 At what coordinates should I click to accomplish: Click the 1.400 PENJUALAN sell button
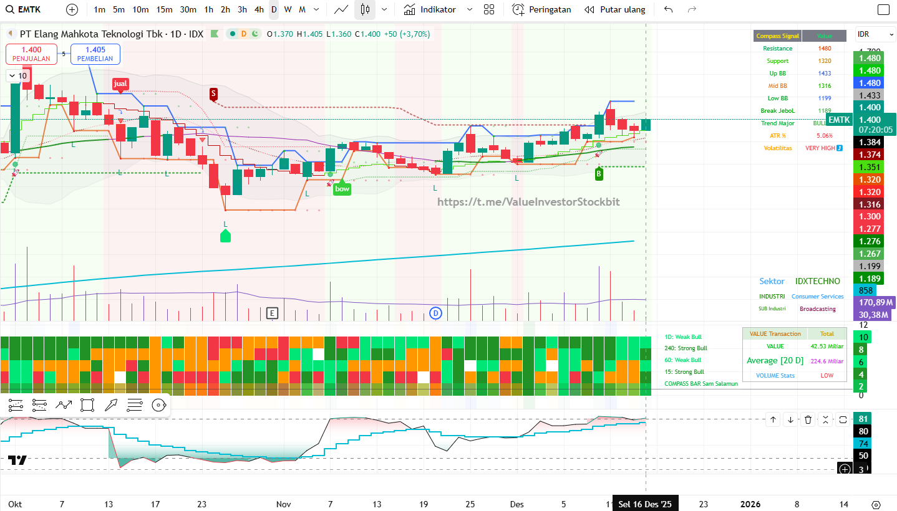(31, 54)
